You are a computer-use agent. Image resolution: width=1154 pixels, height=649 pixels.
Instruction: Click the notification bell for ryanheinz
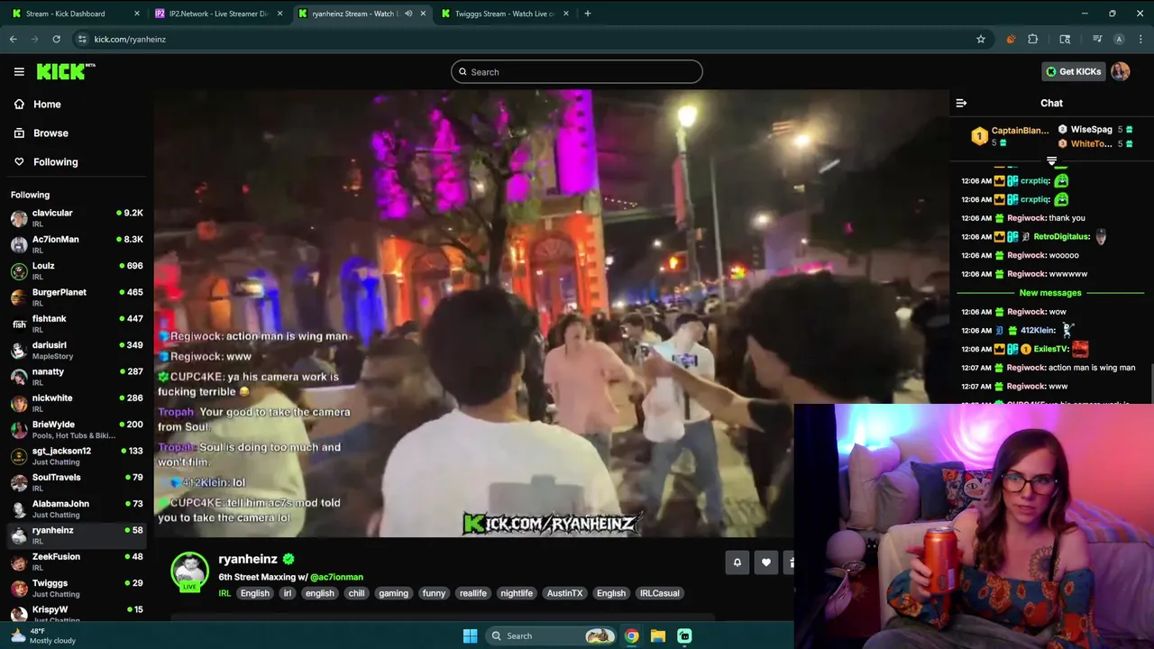tap(737, 562)
